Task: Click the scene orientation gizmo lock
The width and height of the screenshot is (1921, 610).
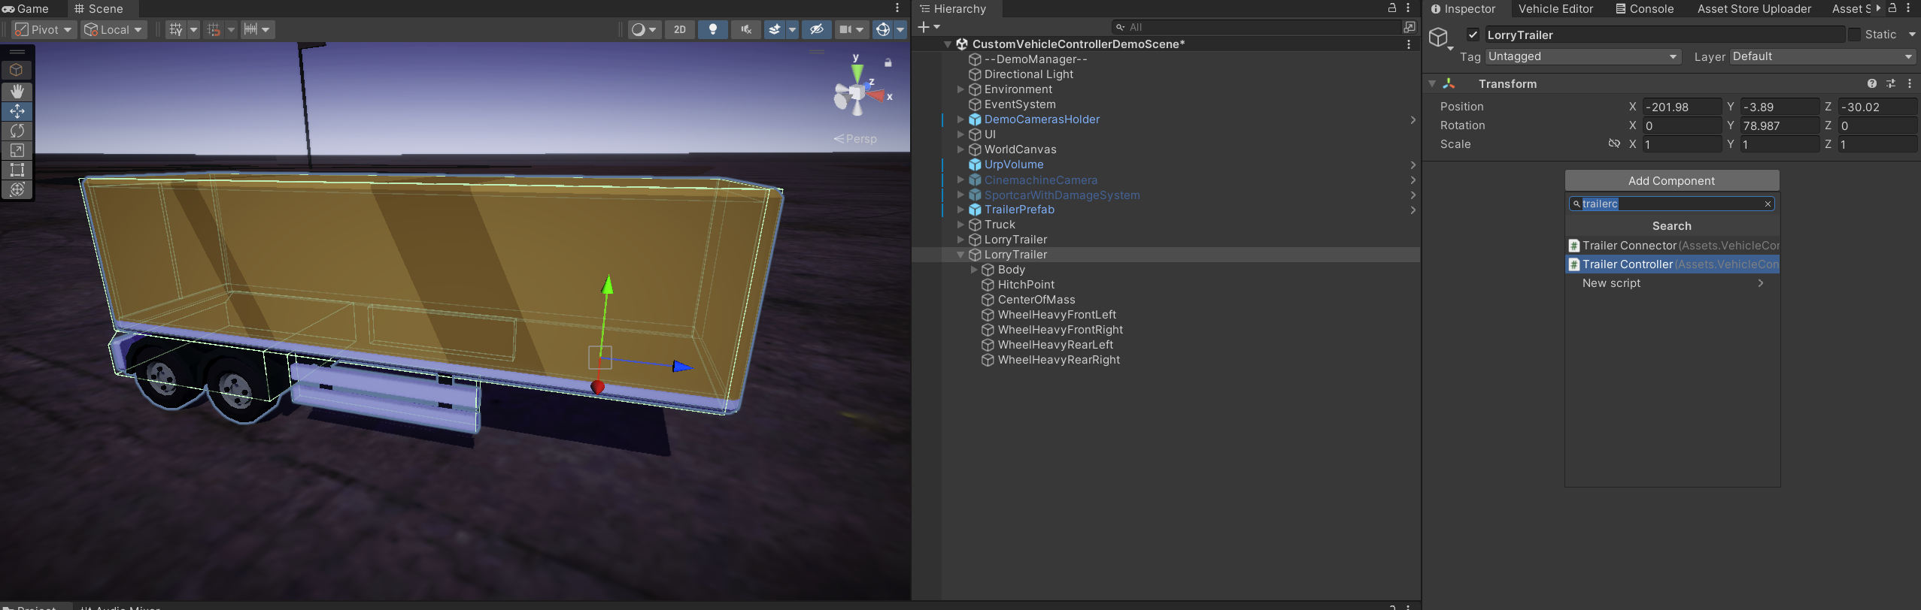Action: 888,63
